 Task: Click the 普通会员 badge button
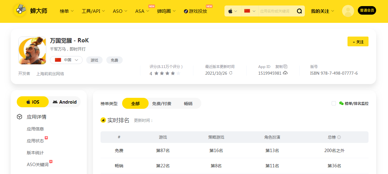click(x=367, y=10)
